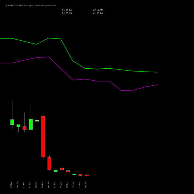Viewport: 194px width, 194px height.
Task: Select the green candle above 29 Dec
Action: coord(12,122)
